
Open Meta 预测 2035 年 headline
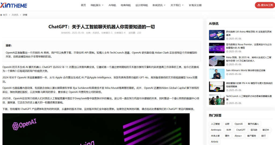tap(249, 59)
